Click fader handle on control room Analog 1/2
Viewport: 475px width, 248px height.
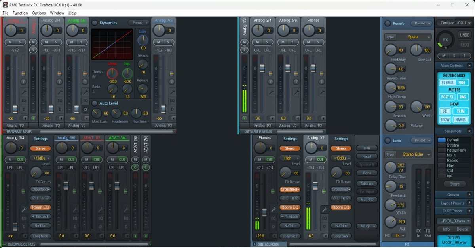[x=315, y=186]
